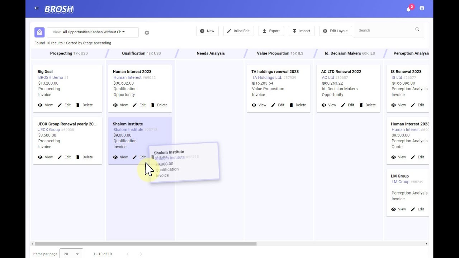Click $13,200.00 amount on Big Deal
Screen dimensions: 459x258
[48, 83]
